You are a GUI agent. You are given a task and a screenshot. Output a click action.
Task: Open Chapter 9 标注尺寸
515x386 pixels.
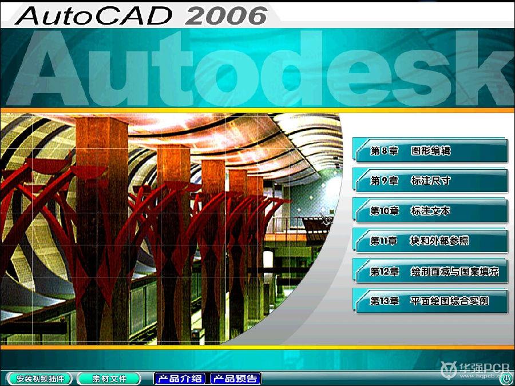[x=430, y=181]
